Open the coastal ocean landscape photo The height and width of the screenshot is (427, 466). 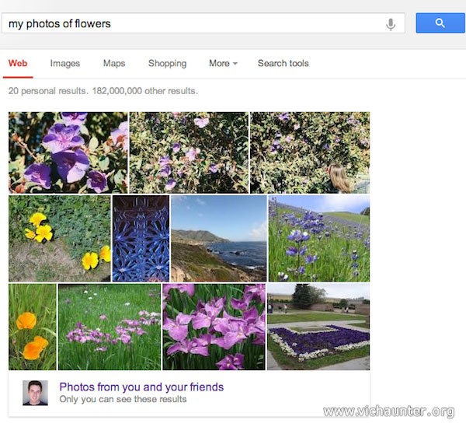[x=219, y=238]
